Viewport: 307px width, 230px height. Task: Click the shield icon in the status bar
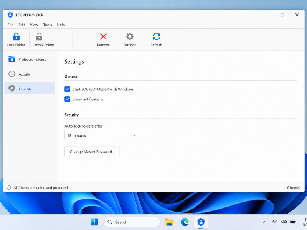pos(9,187)
